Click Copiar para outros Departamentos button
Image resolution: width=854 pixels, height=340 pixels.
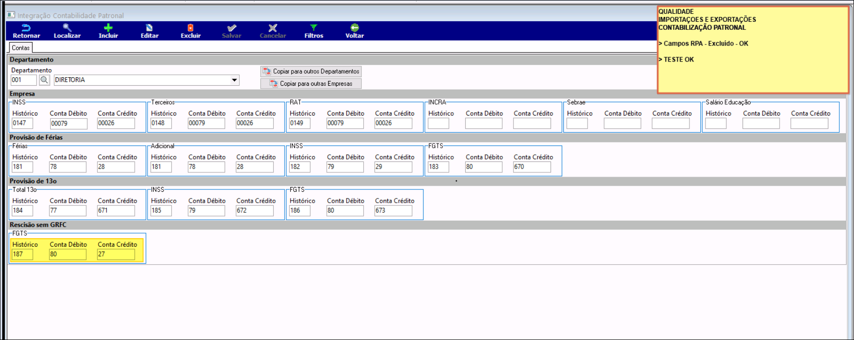click(311, 72)
